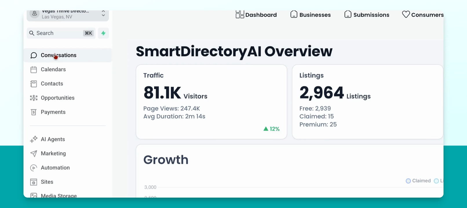Click the Page Views: 247.4K text
This screenshot has height=208, width=467.
(x=172, y=109)
